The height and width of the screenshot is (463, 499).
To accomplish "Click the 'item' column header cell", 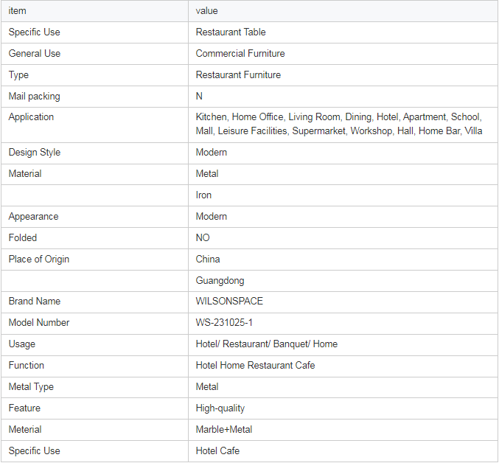I will [18, 11].
